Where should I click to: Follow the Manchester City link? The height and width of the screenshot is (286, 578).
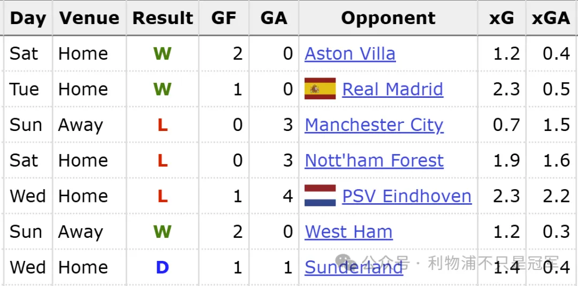tap(374, 125)
